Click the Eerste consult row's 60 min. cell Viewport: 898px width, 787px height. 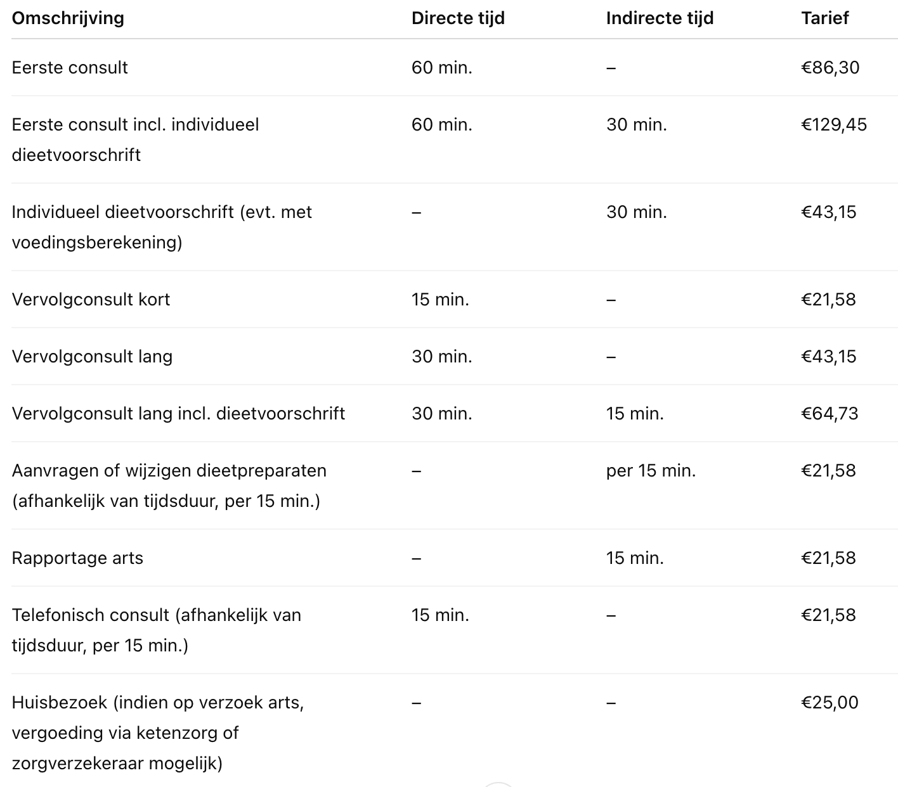point(441,67)
